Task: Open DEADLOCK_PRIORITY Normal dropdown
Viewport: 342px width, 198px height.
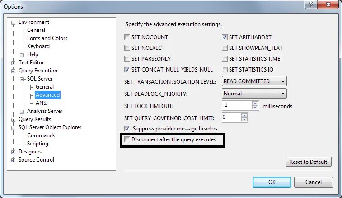Action: click(x=254, y=94)
